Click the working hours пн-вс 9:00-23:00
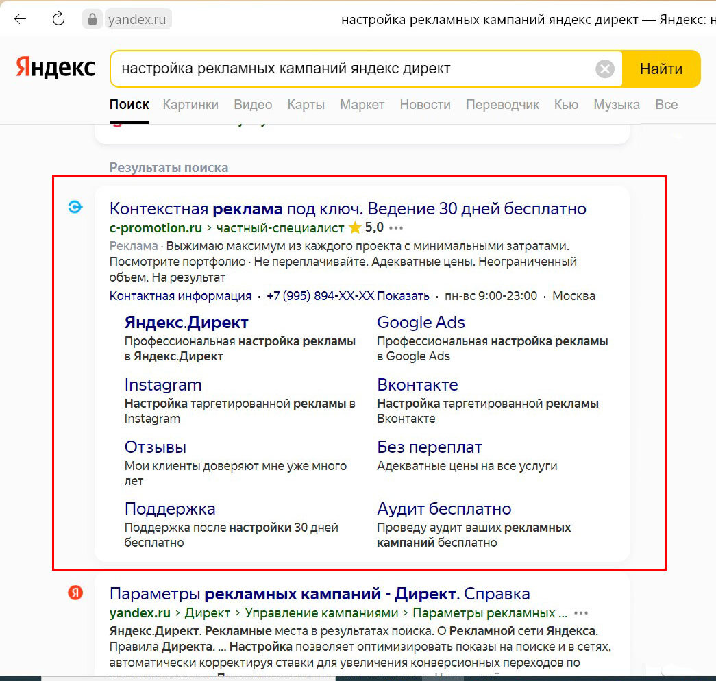716x681 pixels. [491, 296]
